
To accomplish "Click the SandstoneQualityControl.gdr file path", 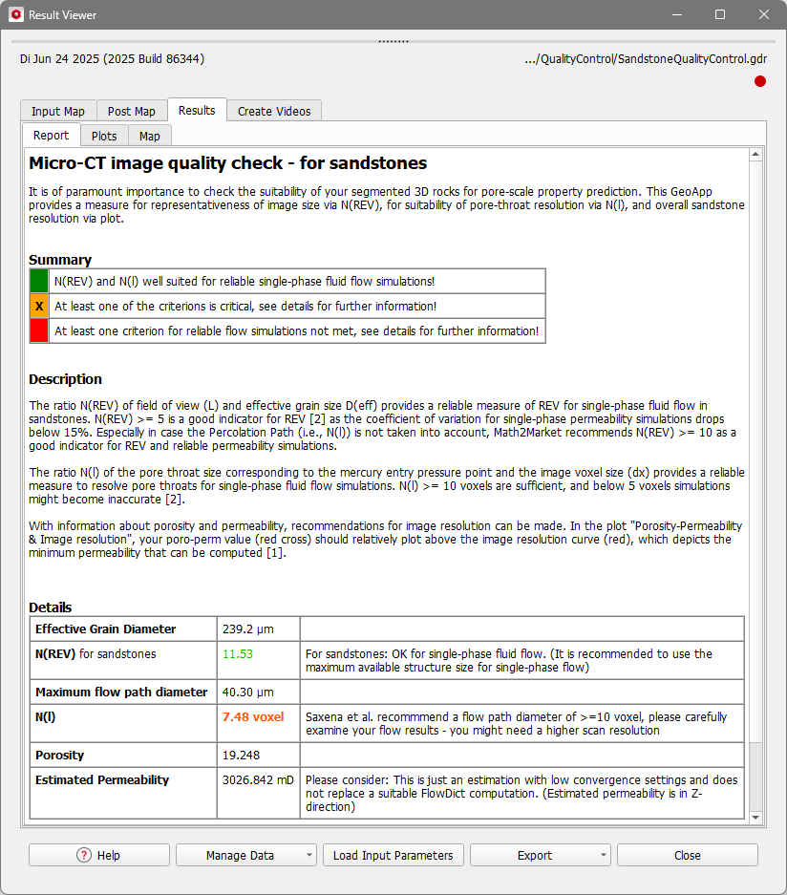I will (x=646, y=59).
